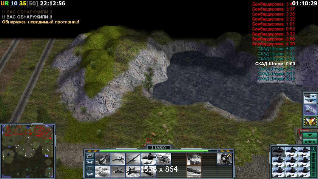The height and width of the screenshot is (179, 318).
Task: Click the pilot portrait with rank chevron
Action: click(225, 159)
